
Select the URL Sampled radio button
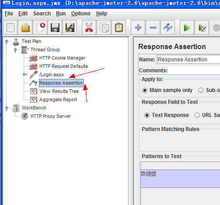tap(197, 115)
